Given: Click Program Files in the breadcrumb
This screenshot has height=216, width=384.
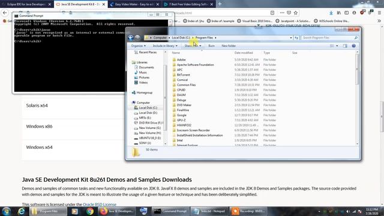Looking at the screenshot, I should [x=204, y=38].
